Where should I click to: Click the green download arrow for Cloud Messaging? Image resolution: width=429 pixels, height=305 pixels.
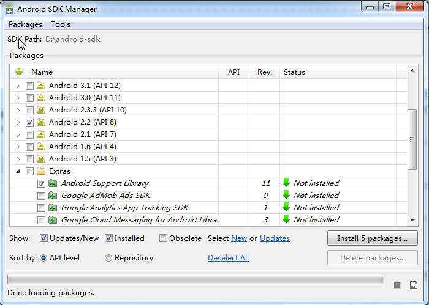[286, 219]
